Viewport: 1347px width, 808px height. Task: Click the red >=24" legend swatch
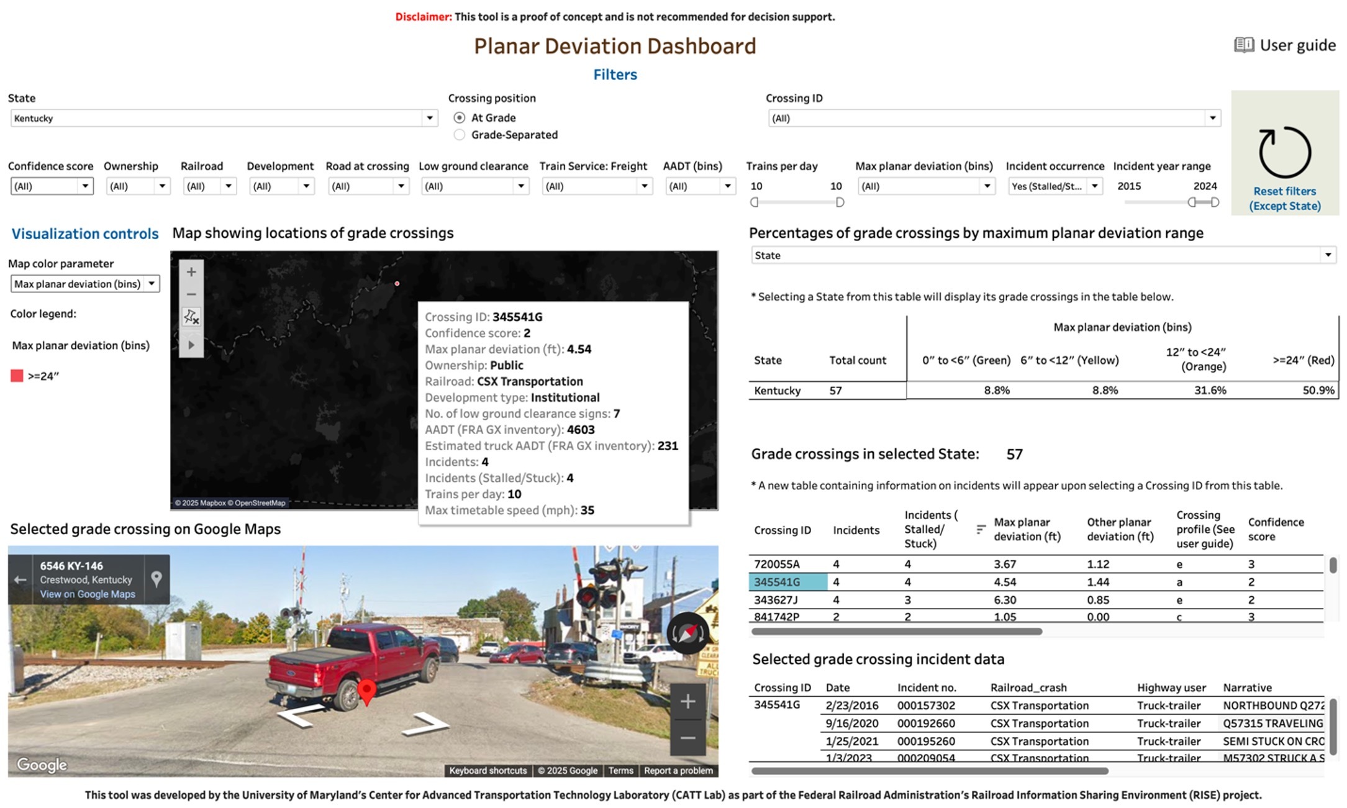(x=17, y=376)
